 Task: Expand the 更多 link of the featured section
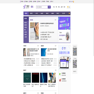[x=56, y=20]
